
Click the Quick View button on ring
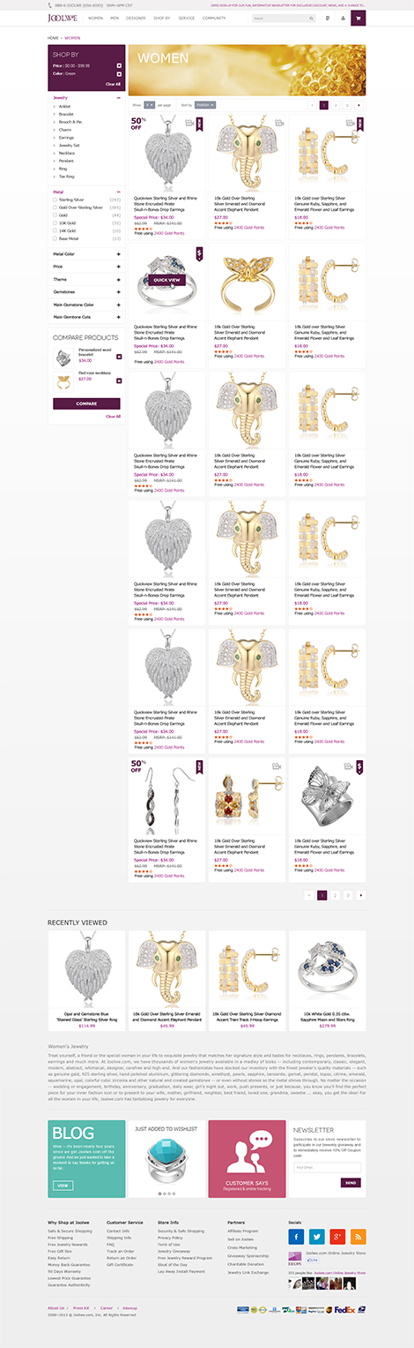tap(166, 280)
